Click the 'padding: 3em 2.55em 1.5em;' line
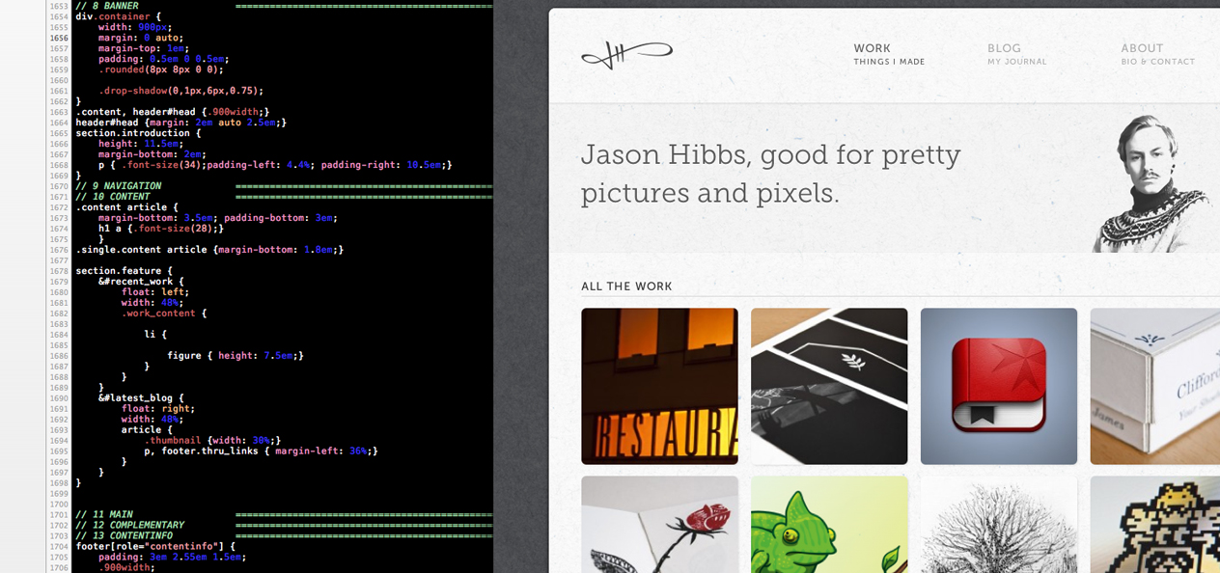 (x=172, y=558)
